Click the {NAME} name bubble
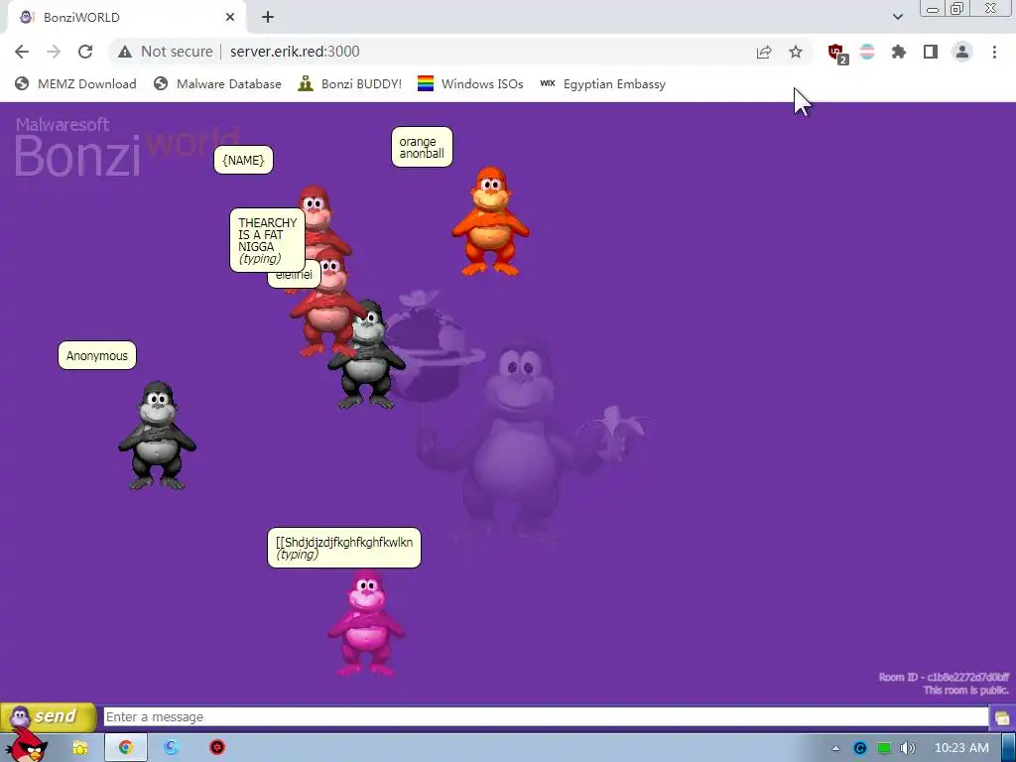 (244, 160)
